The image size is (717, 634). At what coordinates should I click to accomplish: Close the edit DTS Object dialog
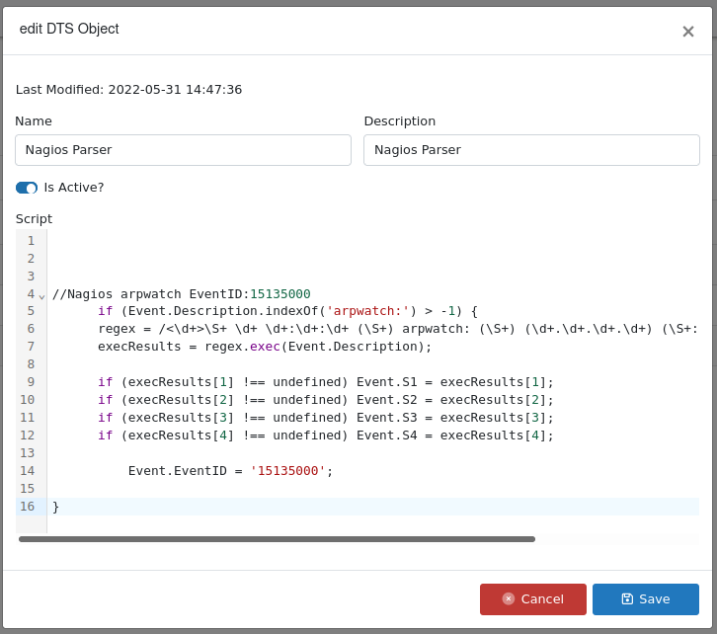[x=687, y=32]
